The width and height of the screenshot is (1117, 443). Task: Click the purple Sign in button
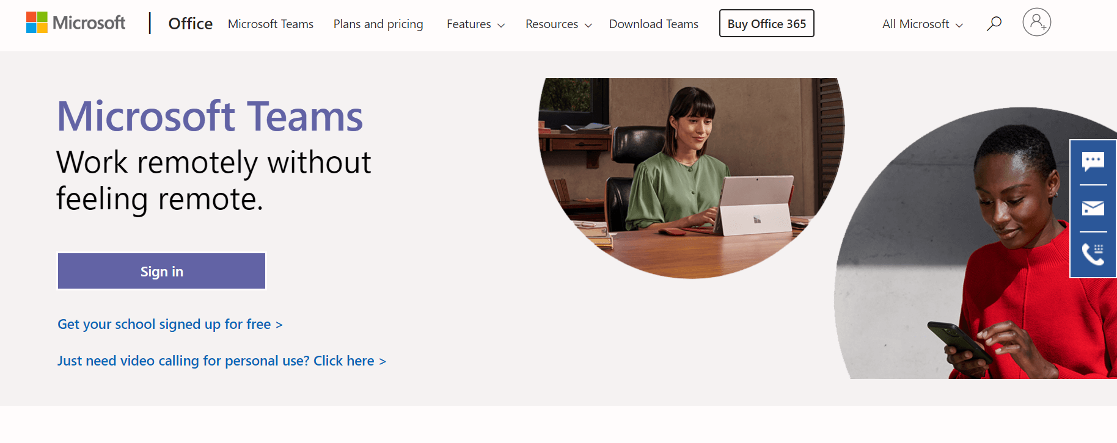coord(161,272)
